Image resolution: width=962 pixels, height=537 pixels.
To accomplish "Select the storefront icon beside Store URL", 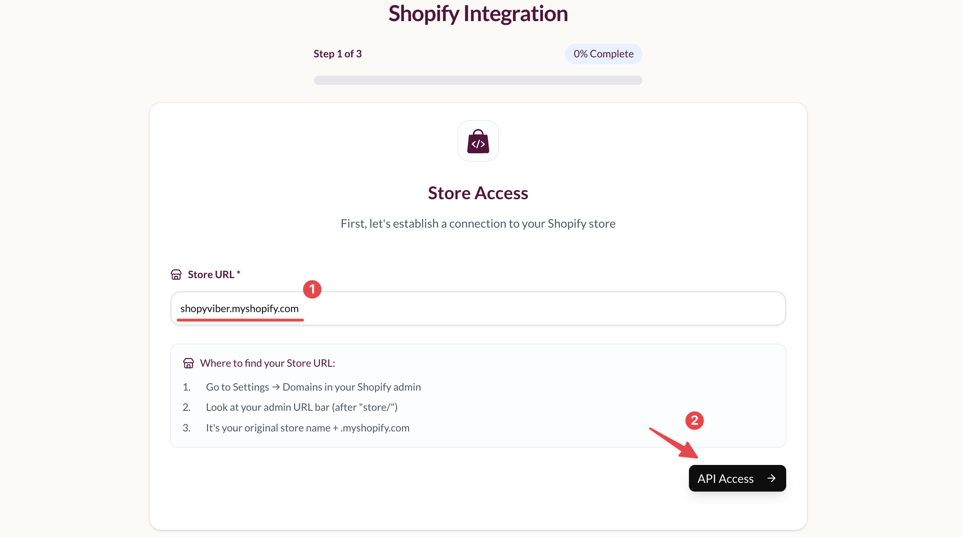I will click(176, 274).
